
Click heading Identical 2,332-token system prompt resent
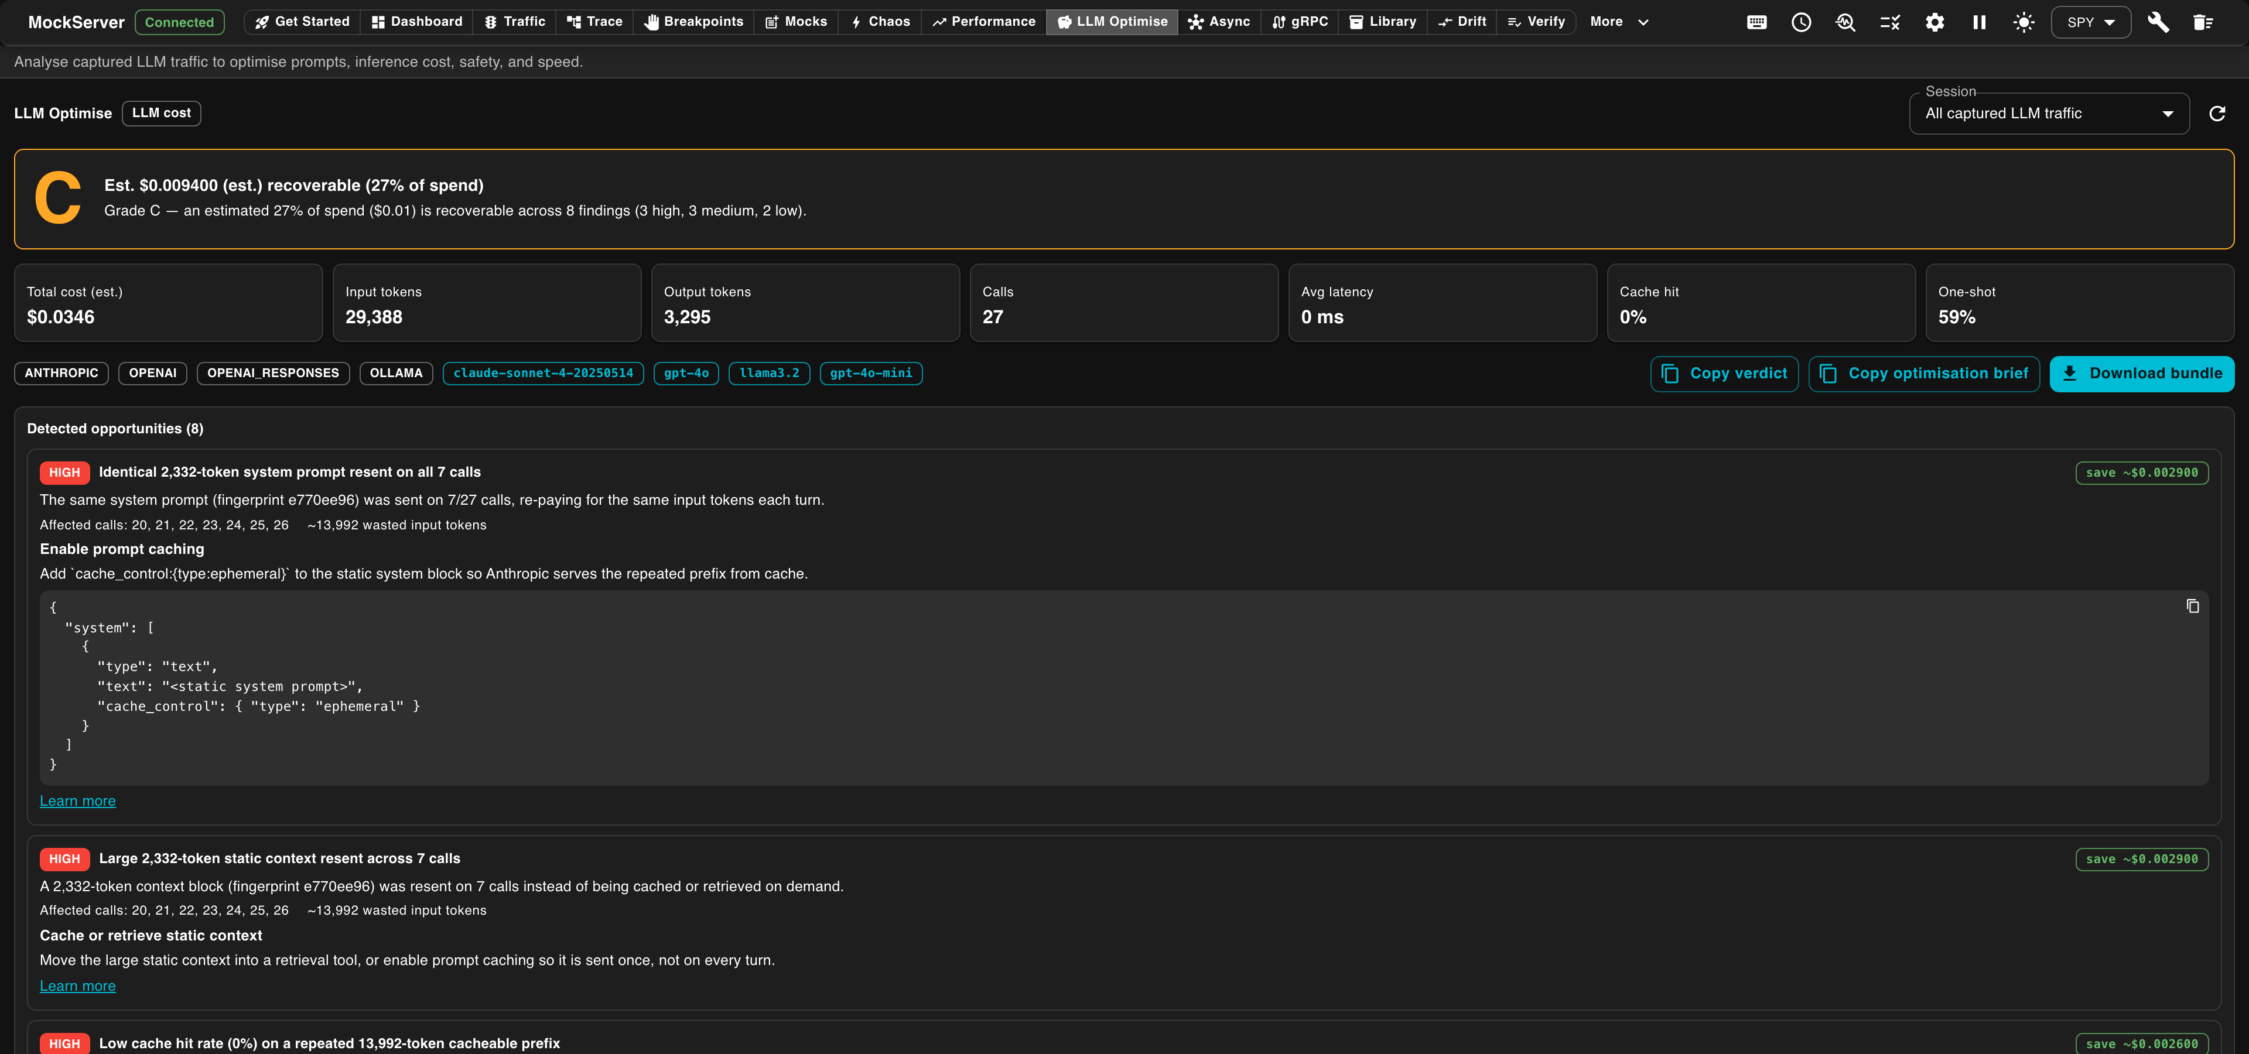coord(290,472)
